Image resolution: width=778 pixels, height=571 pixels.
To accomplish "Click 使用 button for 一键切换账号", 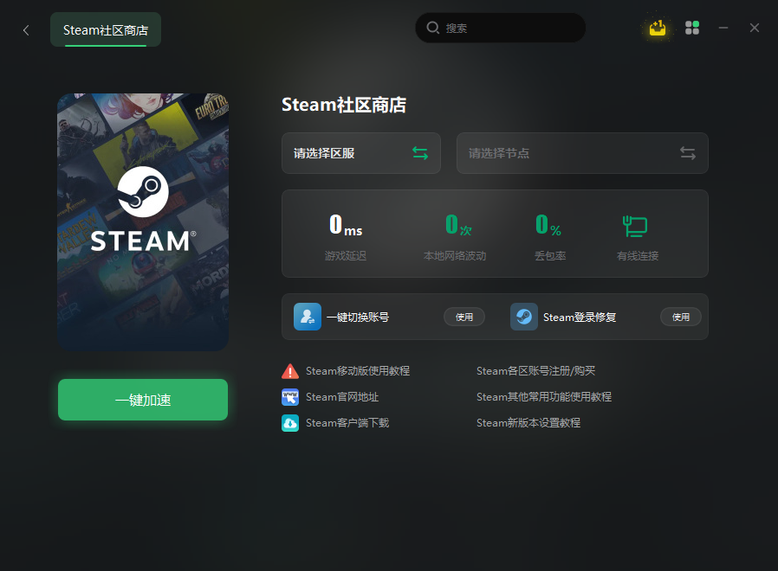I will [x=464, y=317].
